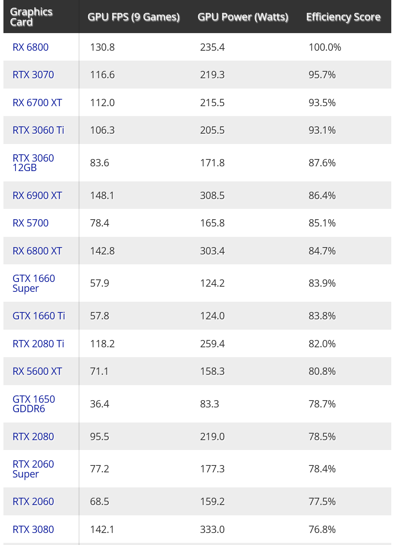
Task: Select the RTX 3060 Ti link
Action: [x=38, y=130]
